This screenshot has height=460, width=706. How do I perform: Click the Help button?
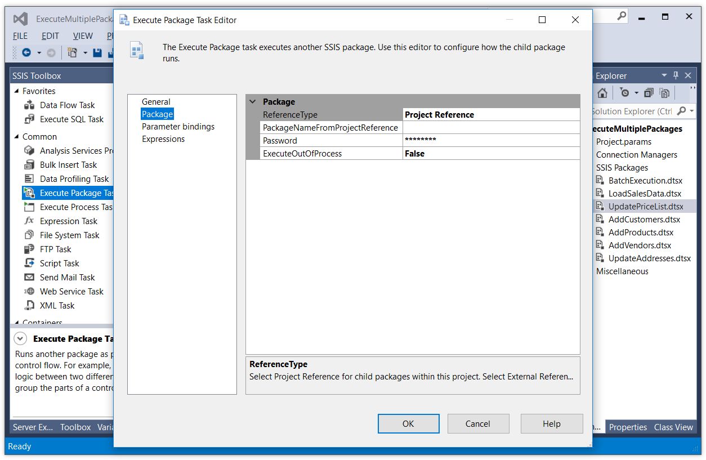[551, 424]
